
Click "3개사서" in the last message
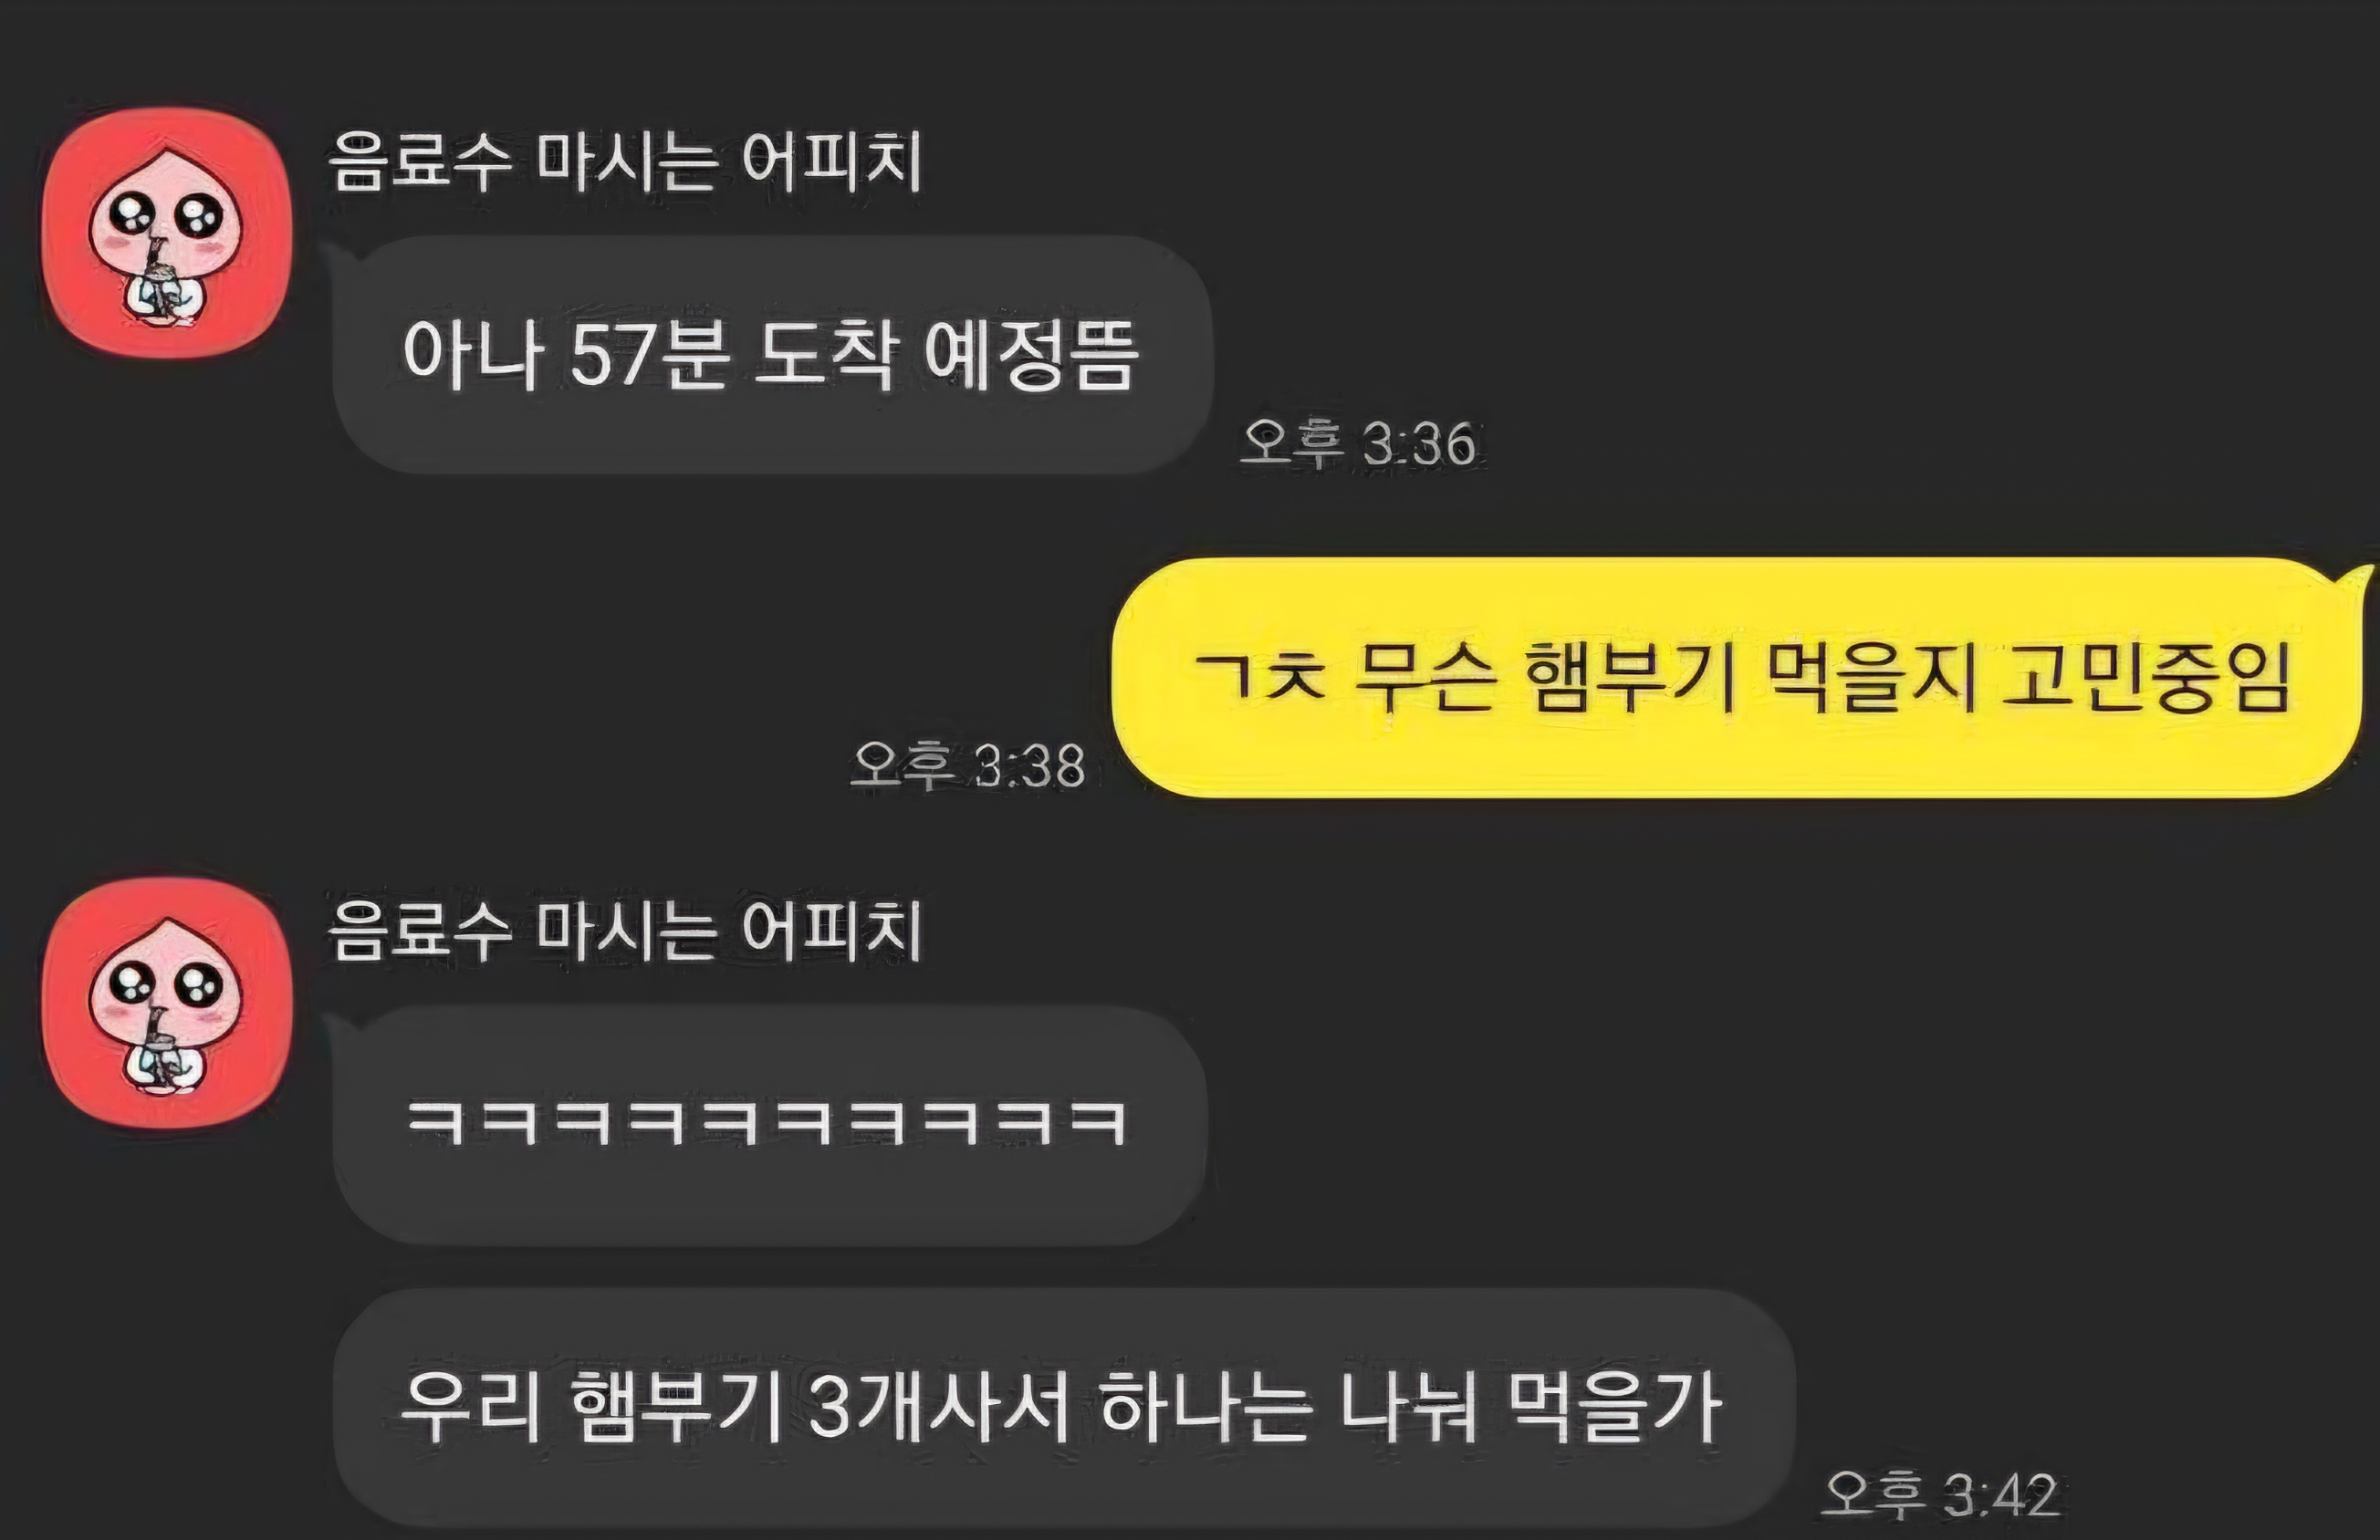tap(941, 1408)
